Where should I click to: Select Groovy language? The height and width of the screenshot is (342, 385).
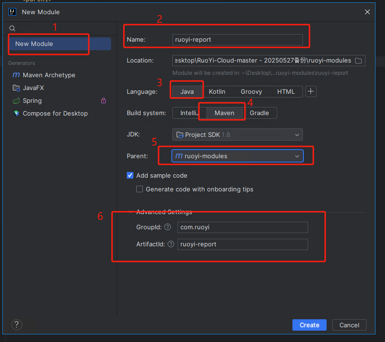click(x=251, y=91)
